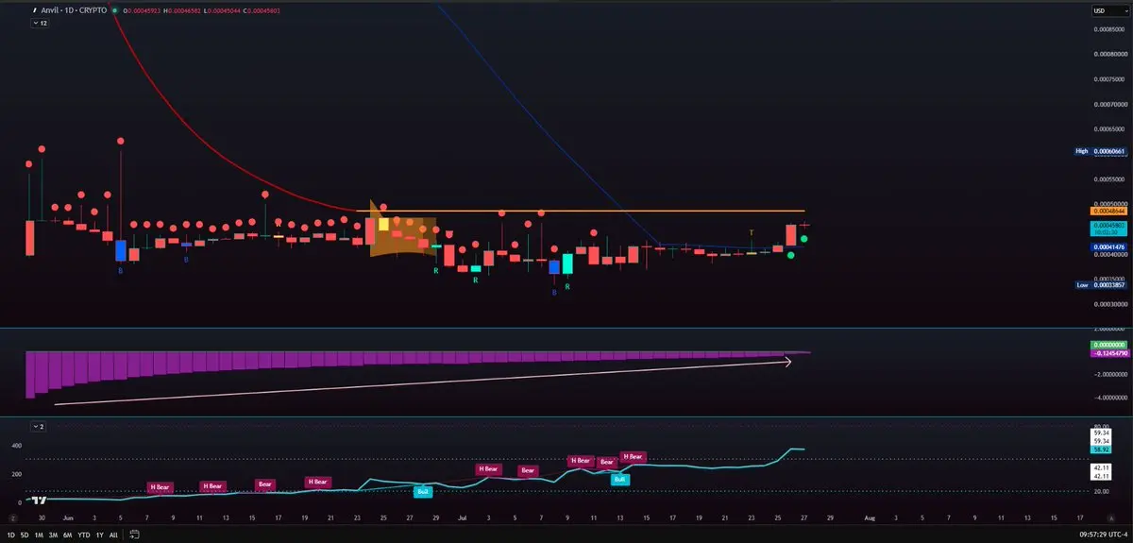Click the cyan Bull label near Jul 13
This screenshot has width=1133, height=543.
coord(619,480)
